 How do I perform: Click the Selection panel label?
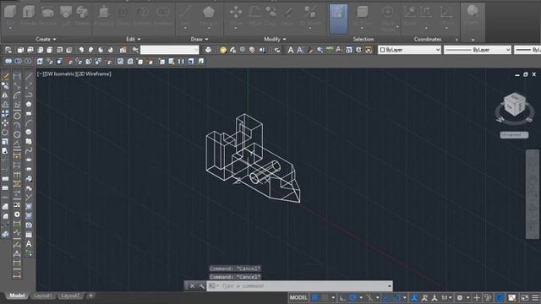(363, 40)
